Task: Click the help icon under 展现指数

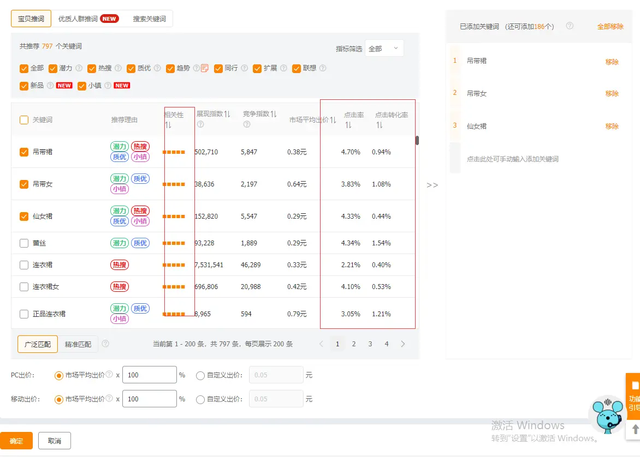Action: (200, 124)
